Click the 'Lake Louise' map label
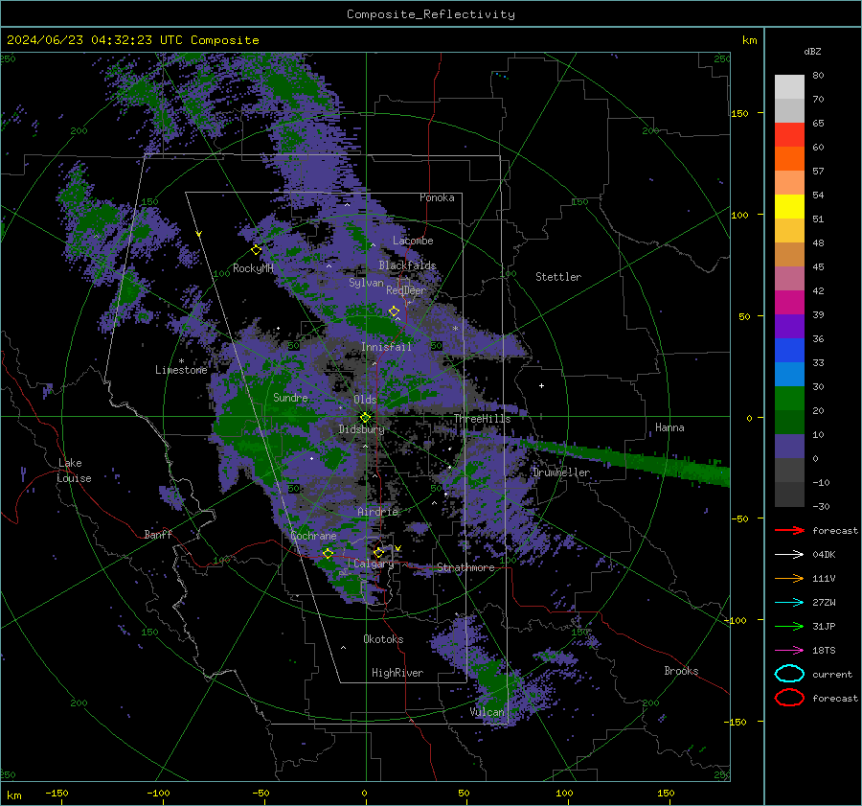The width and height of the screenshot is (862, 806). click(74, 471)
